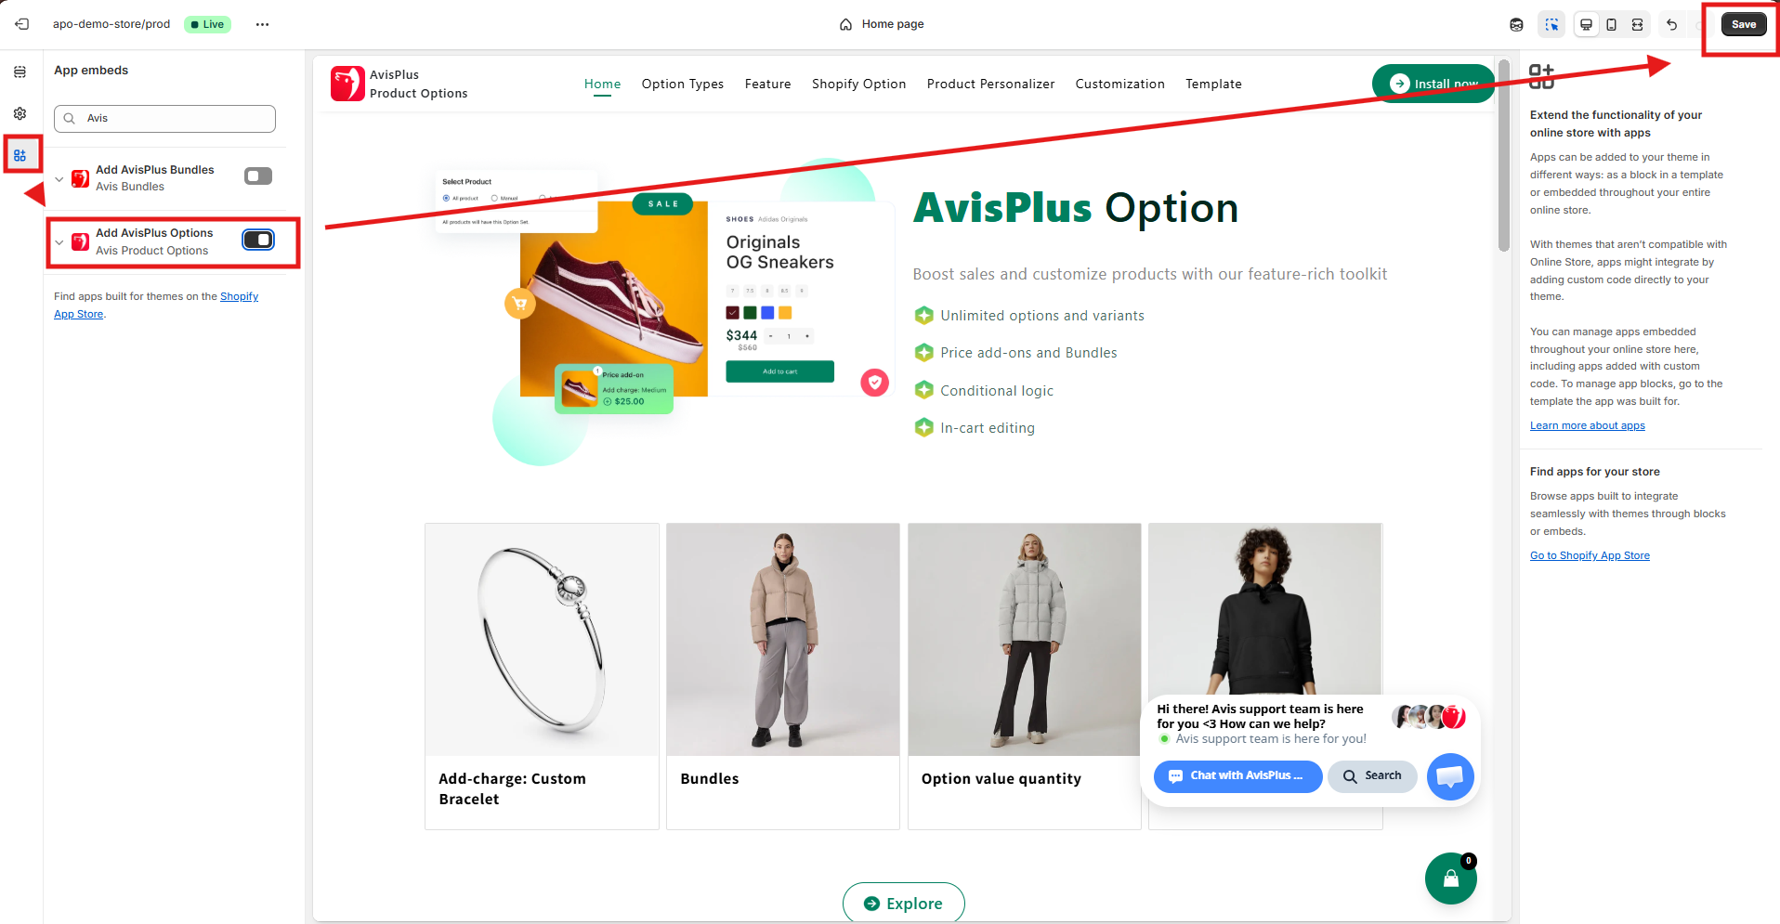This screenshot has height=924, width=1780.
Task: Open the Option Types nav menu
Action: coord(683,84)
